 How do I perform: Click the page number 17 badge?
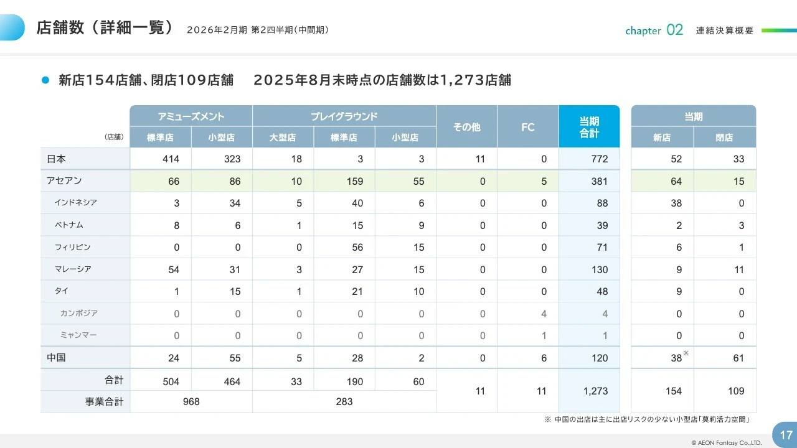click(786, 435)
